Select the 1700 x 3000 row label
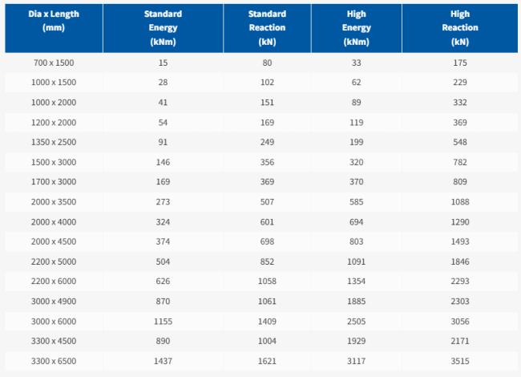Image resolution: width=521 pixels, height=377 pixels. (54, 181)
